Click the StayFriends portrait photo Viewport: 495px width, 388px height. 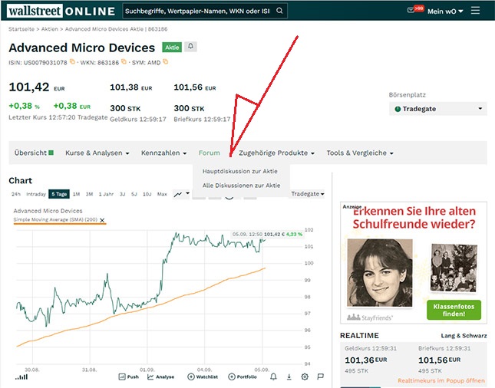point(380,273)
